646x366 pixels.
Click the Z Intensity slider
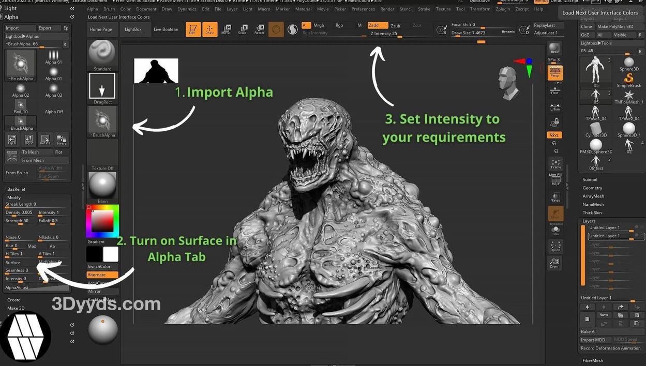400,34
